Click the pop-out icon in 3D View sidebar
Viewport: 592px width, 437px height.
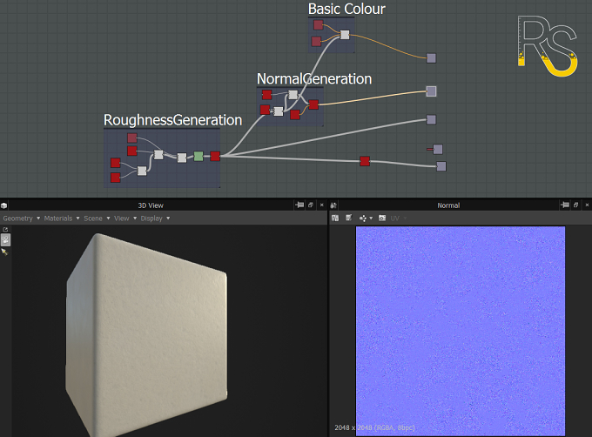click(5, 230)
